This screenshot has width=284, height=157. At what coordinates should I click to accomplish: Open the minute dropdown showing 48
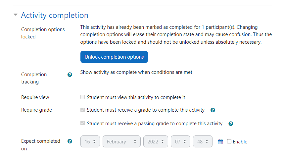(203, 141)
